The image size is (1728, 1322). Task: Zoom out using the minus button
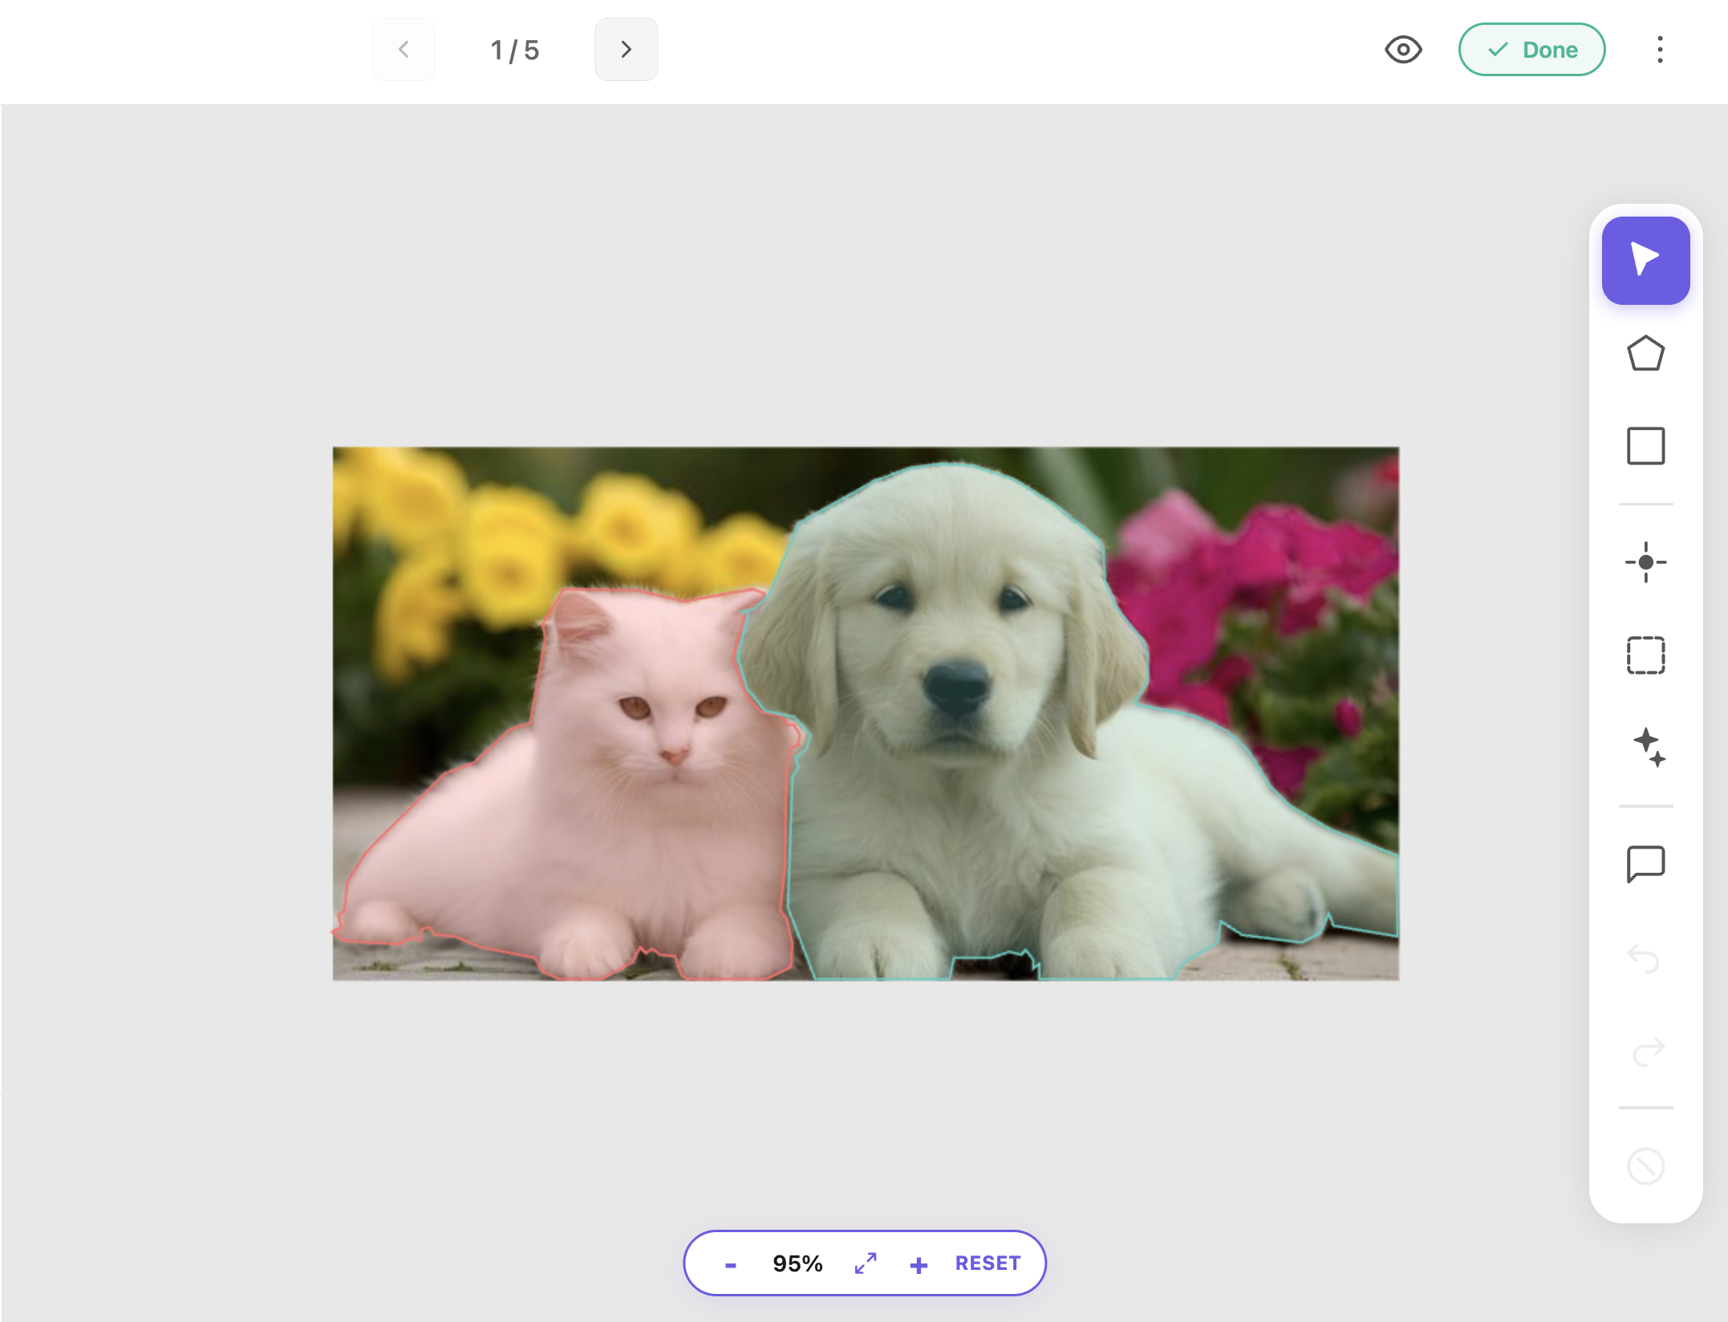(730, 1265)
